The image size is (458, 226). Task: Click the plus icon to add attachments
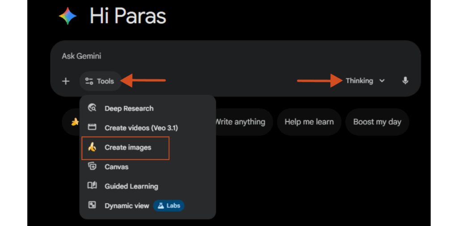click(66, 81)
